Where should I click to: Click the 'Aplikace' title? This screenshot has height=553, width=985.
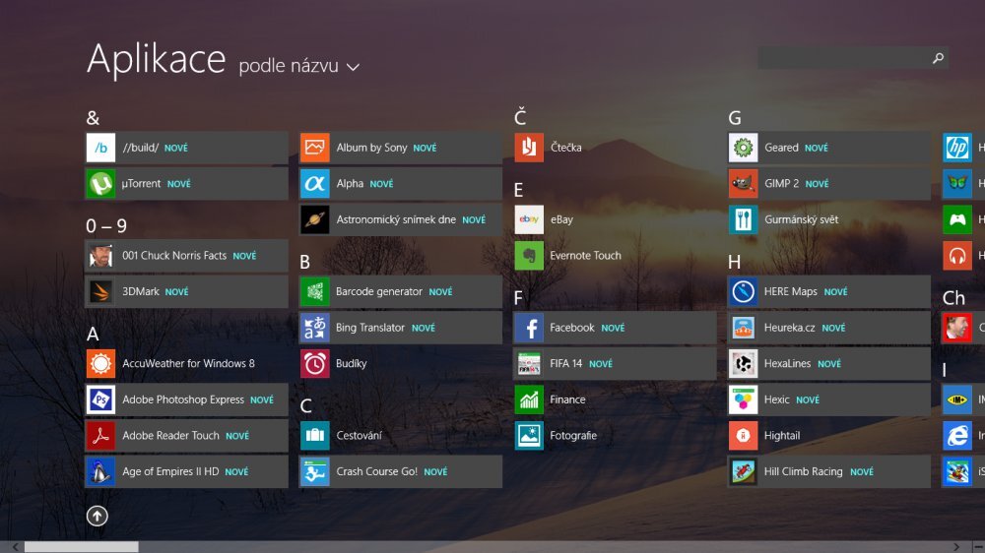(156, 60)
